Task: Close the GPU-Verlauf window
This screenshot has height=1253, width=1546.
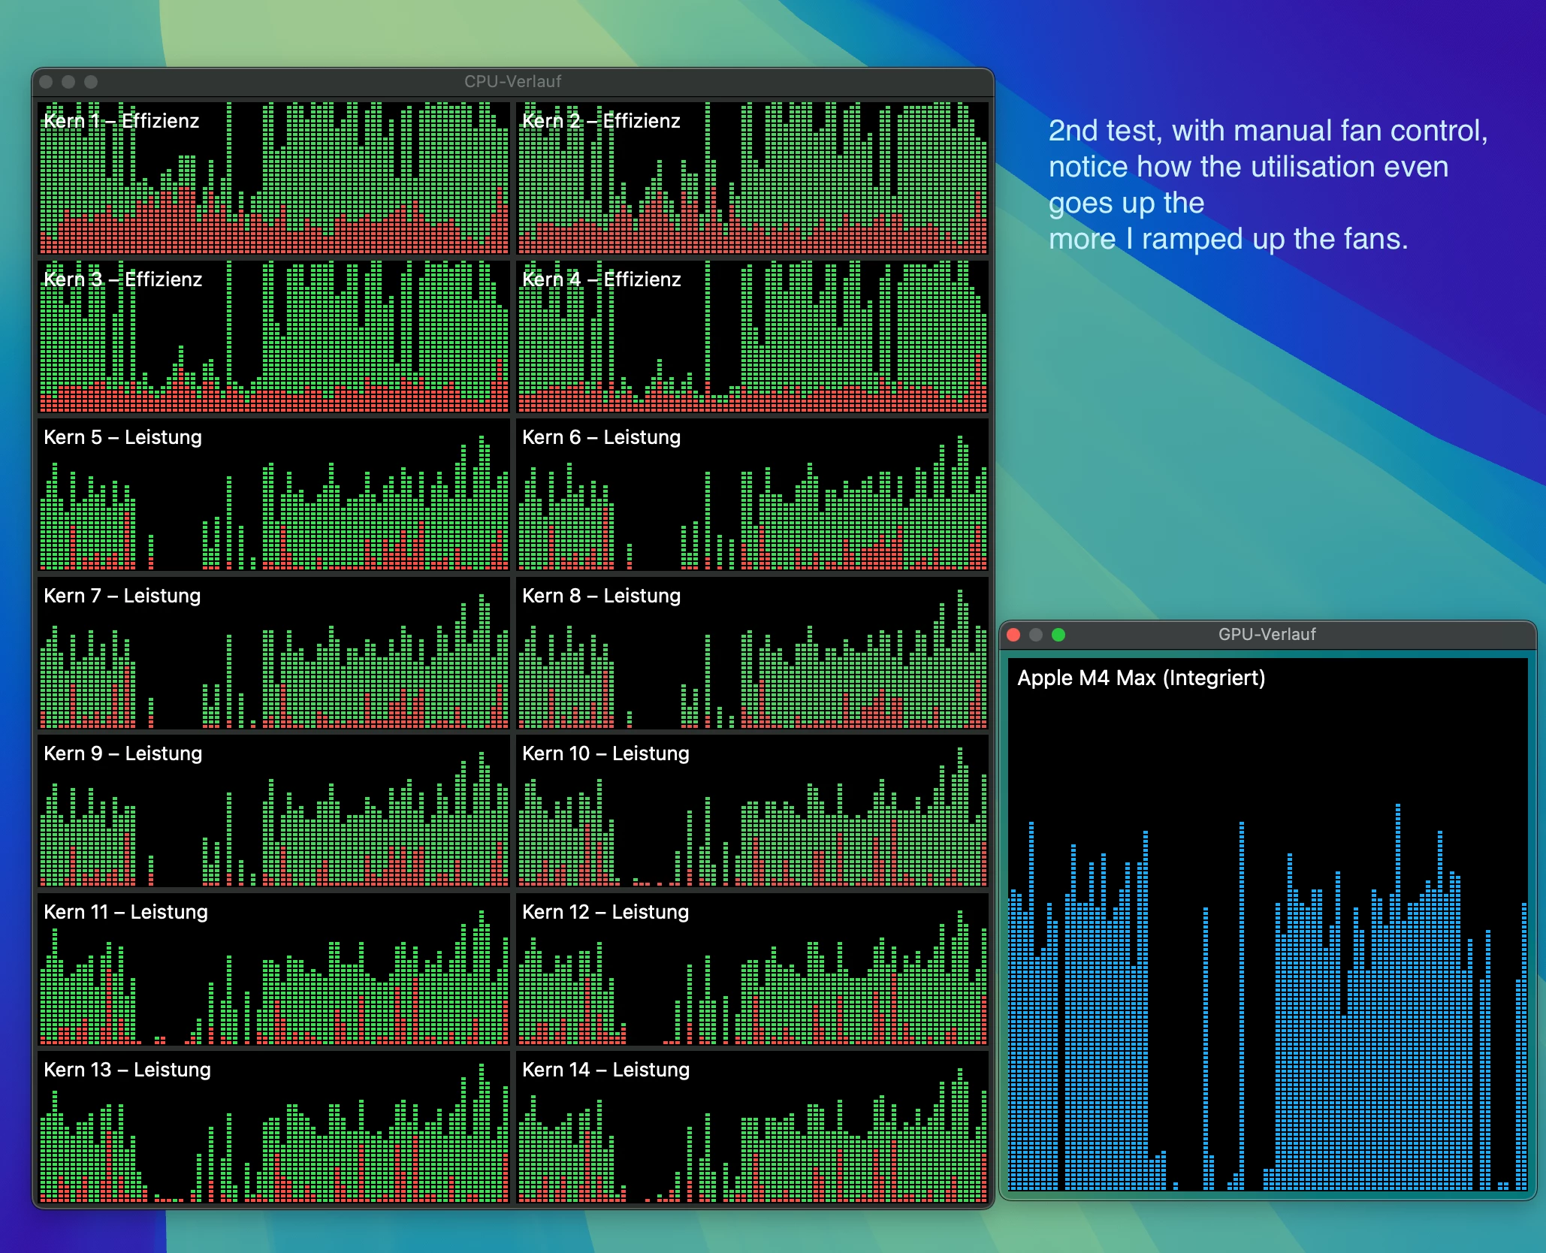Action: (x=1013, y=635)
